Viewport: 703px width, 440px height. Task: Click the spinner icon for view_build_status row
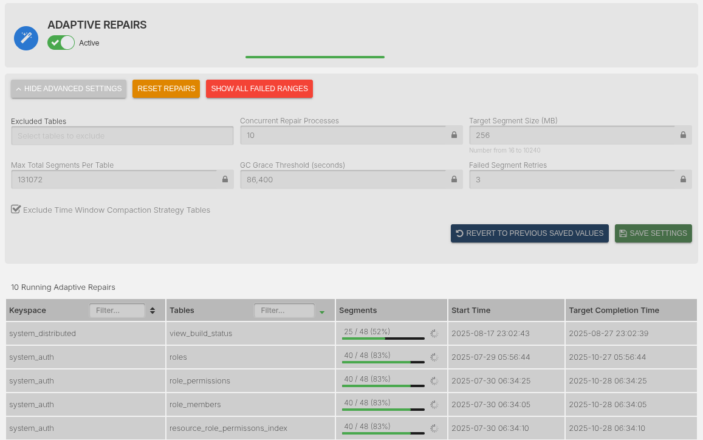[x=434, y=334]
